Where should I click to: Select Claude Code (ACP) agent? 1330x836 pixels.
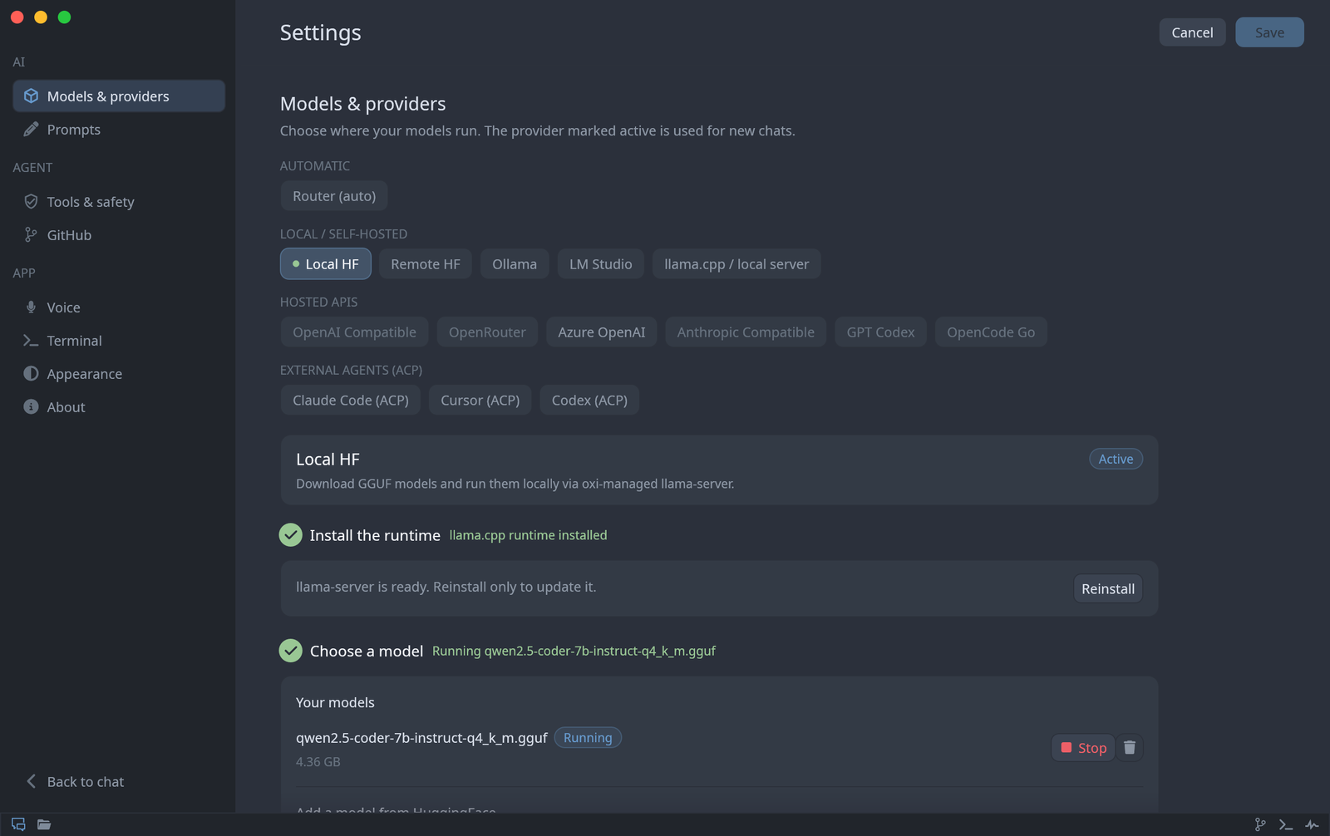(351, 401)
